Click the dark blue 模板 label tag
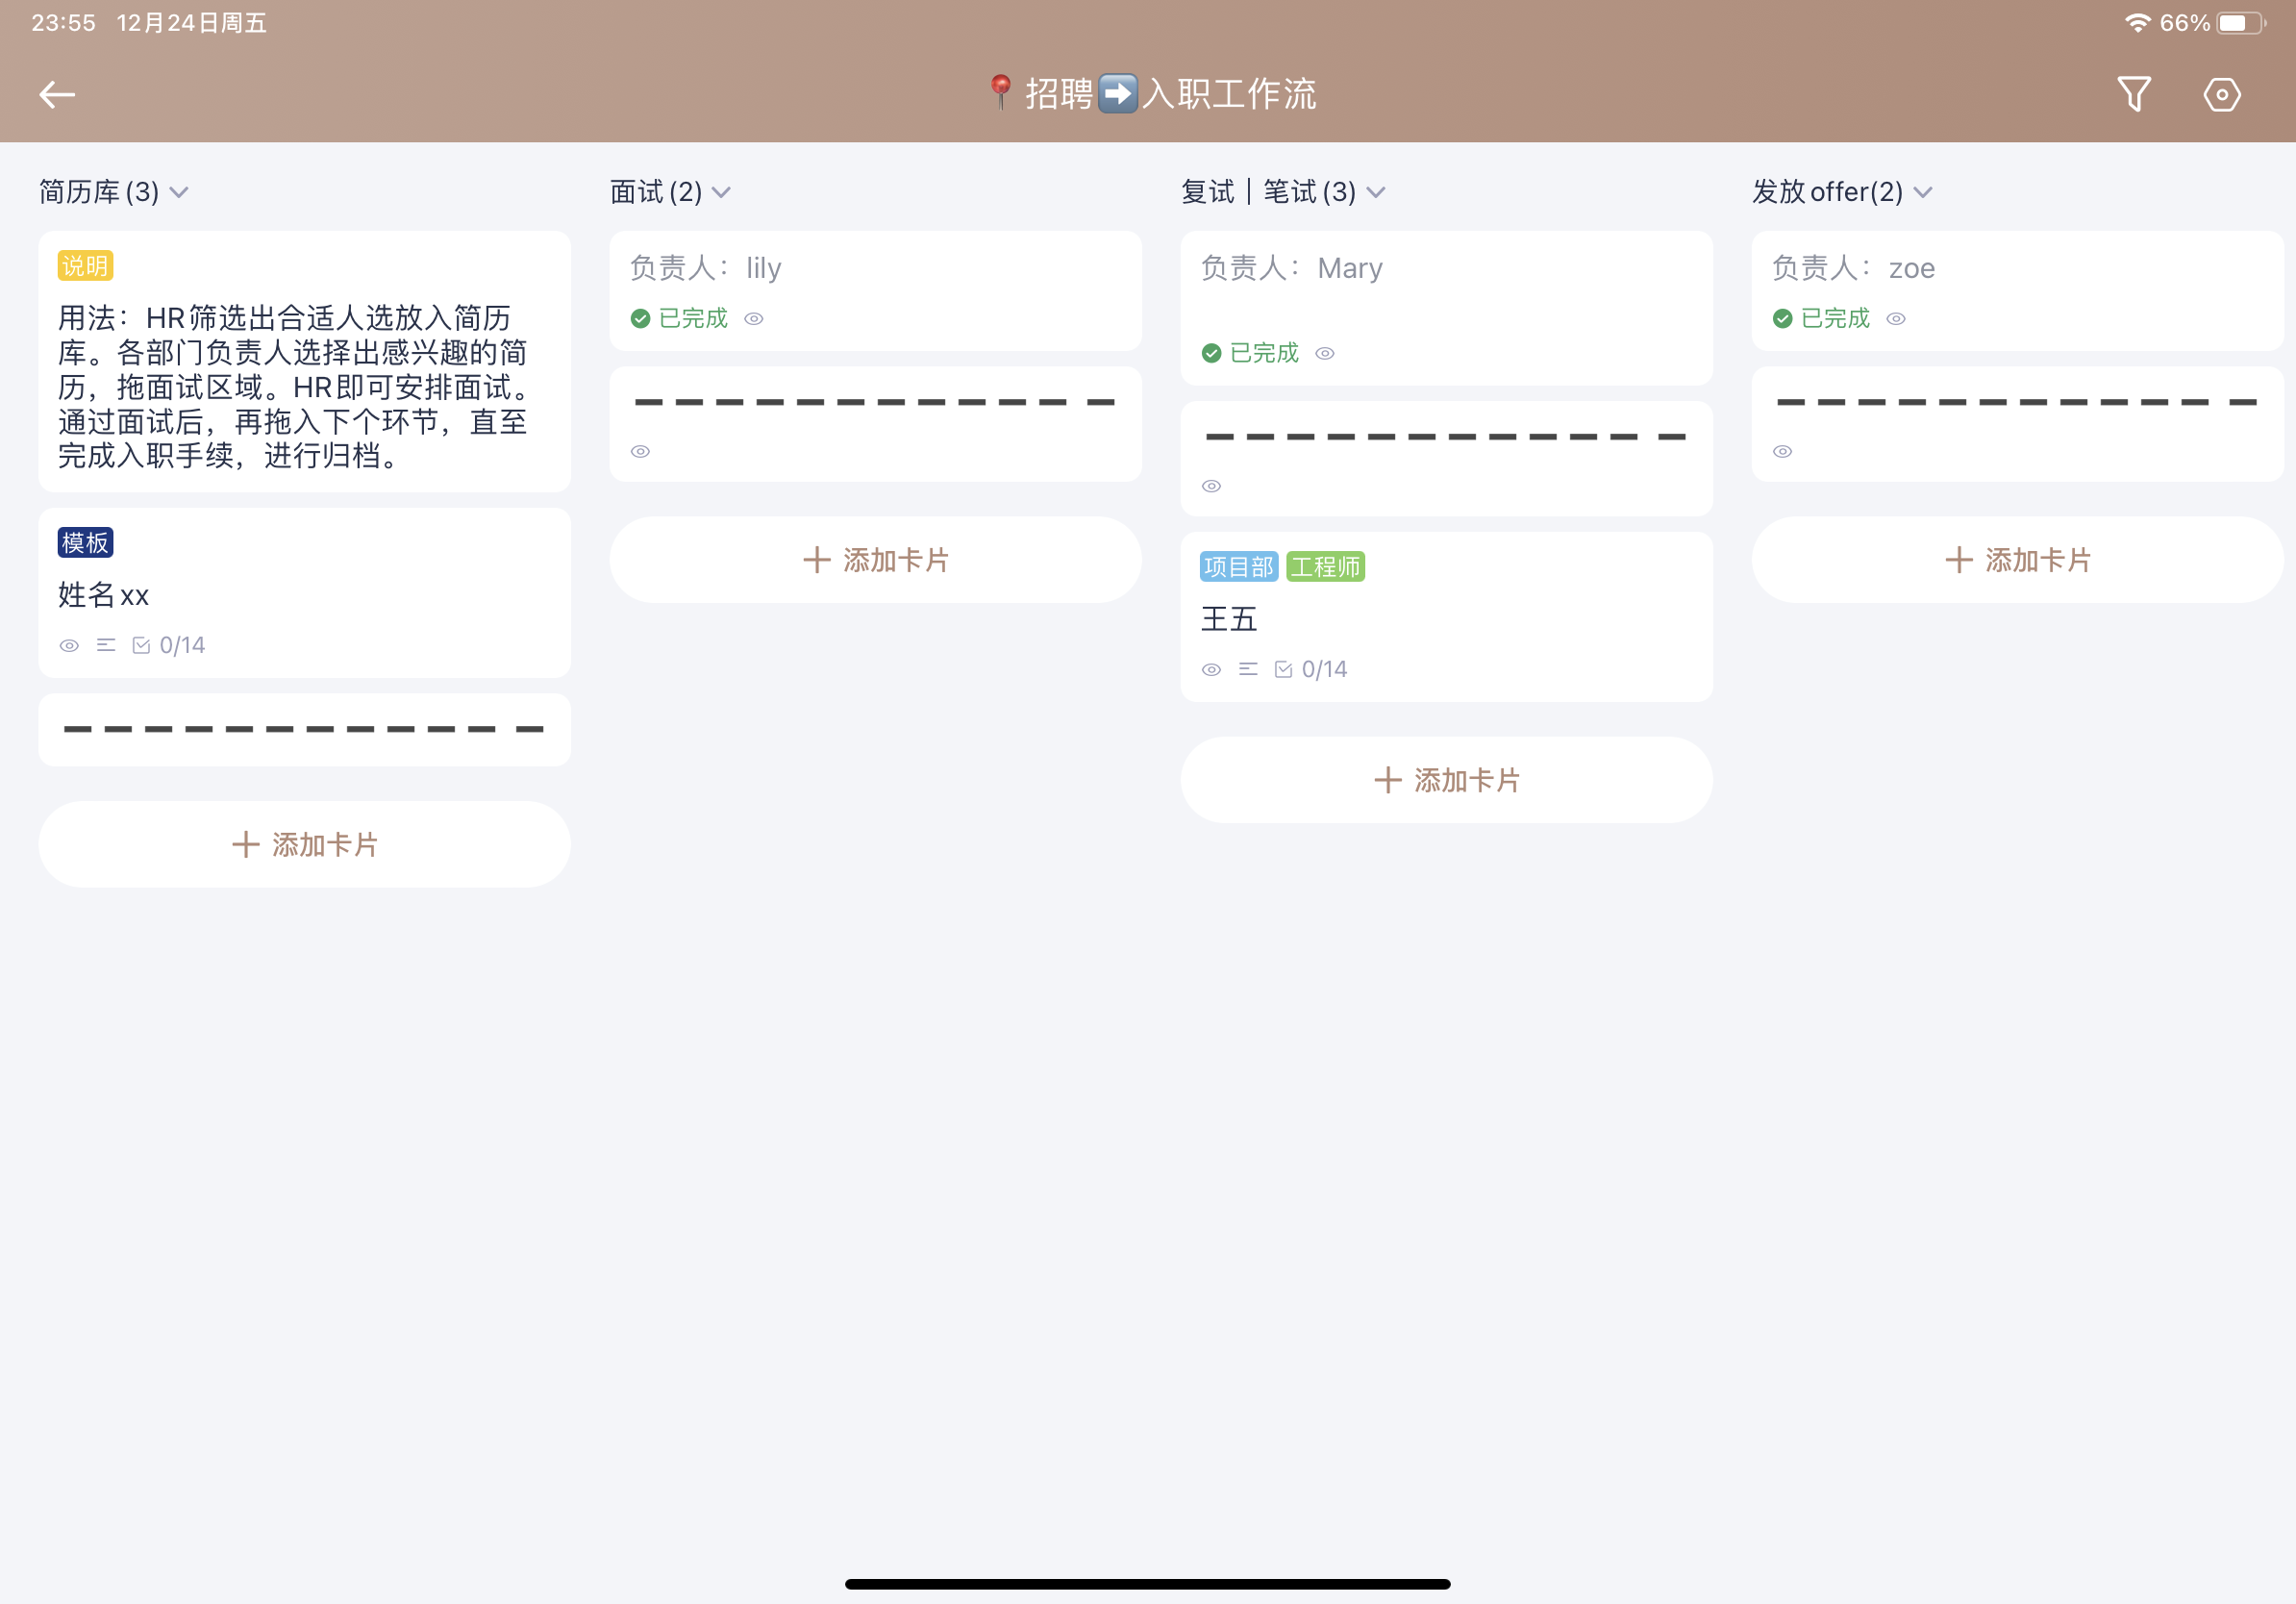This screenshot has height=1604, width=2296. (x=85, y=542)
